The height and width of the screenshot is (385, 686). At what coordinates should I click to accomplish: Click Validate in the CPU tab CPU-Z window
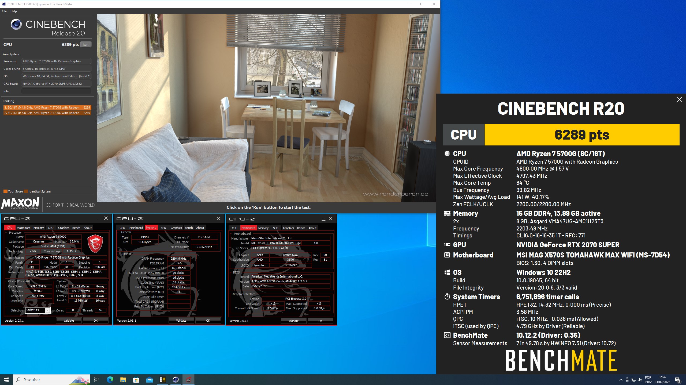(x=69, y=320)
